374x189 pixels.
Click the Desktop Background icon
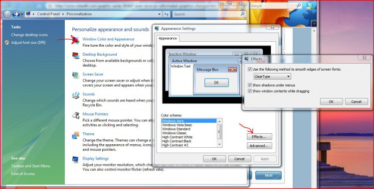pos(76,56)
